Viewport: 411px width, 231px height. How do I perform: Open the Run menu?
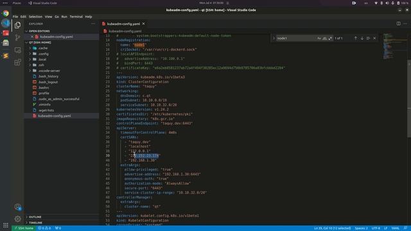64,17
